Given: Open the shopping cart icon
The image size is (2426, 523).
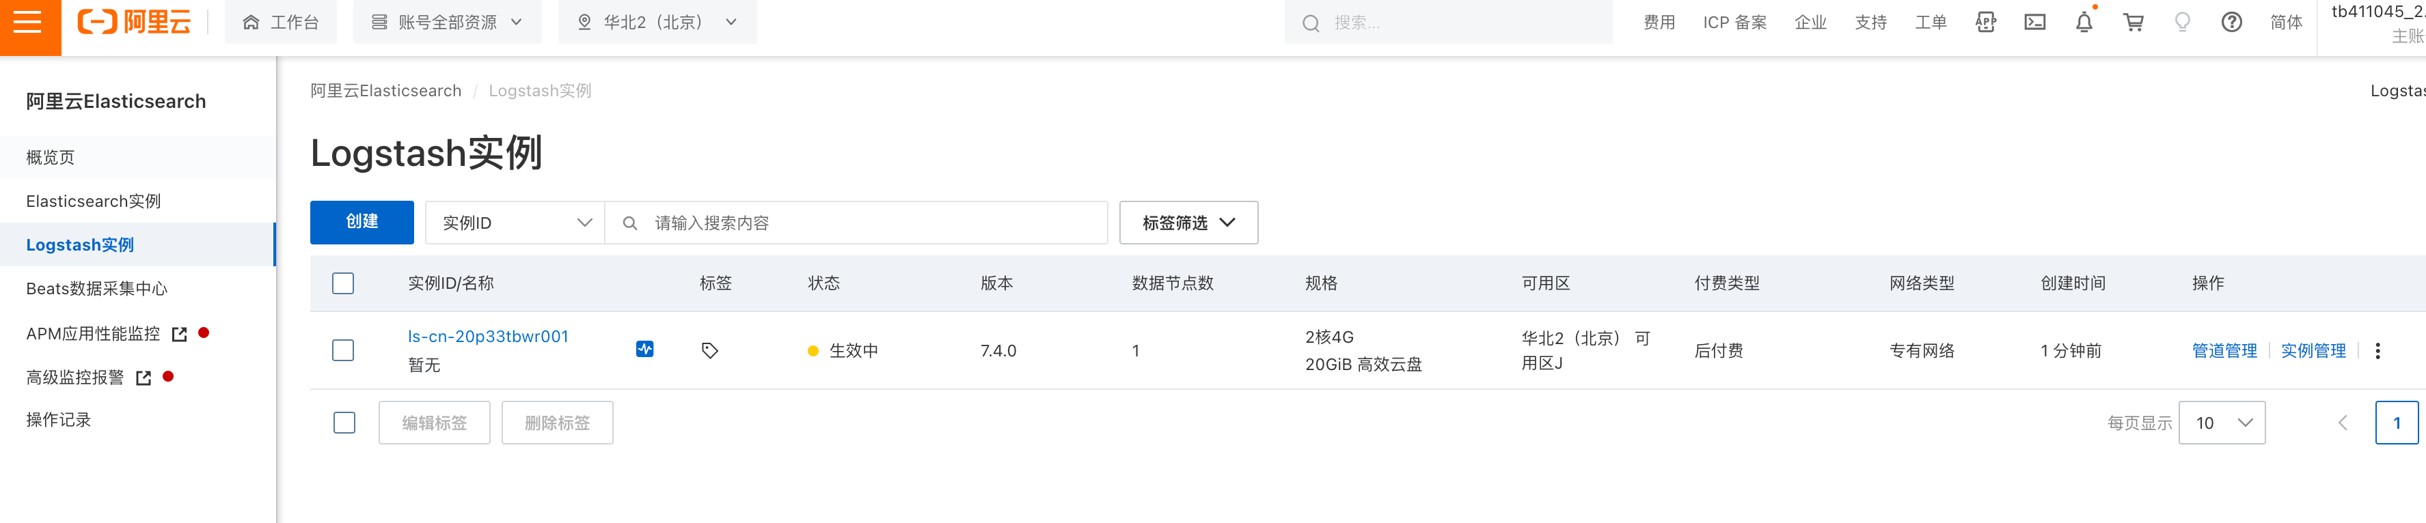Looking at the screenshot, I should click(x=2133, y=23).
